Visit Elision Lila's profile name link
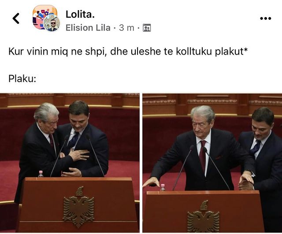The height and width of the screenshot is (234, 282). tap(88, 28)
